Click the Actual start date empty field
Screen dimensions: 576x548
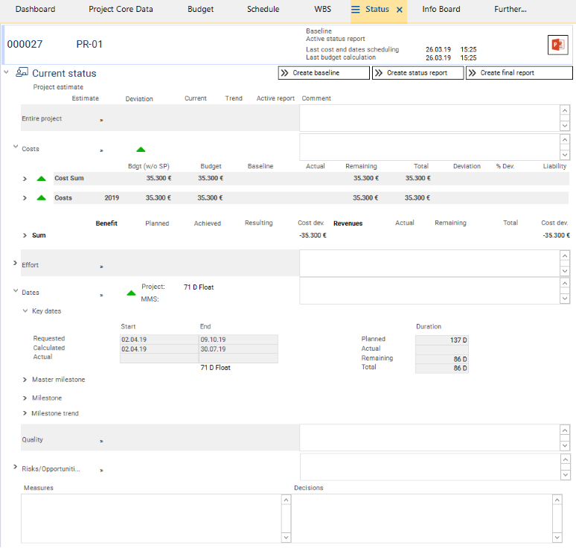point(159,358)
